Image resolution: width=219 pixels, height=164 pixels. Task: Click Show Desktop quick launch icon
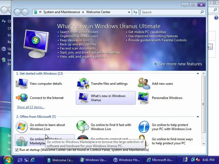[x=20, y=160]
